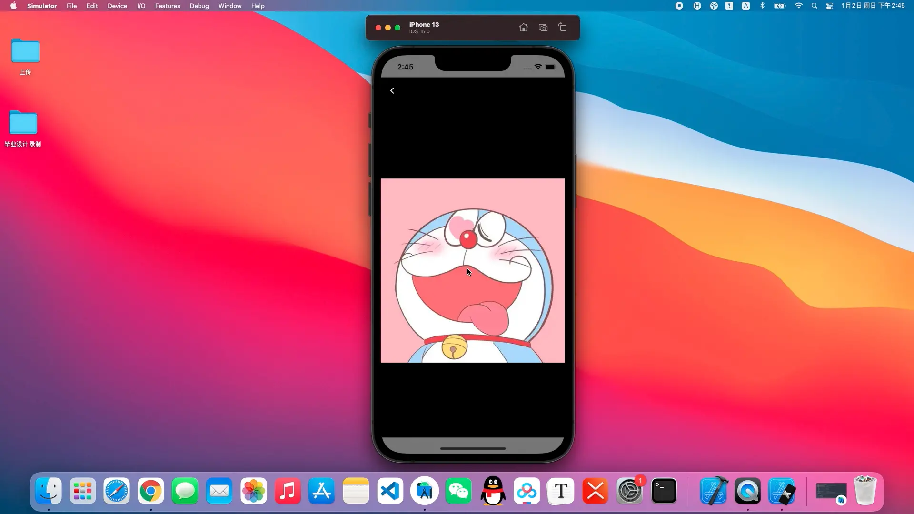Open Trash from the Dock
This screenshot has height=514, width=914.
(865, 491)
